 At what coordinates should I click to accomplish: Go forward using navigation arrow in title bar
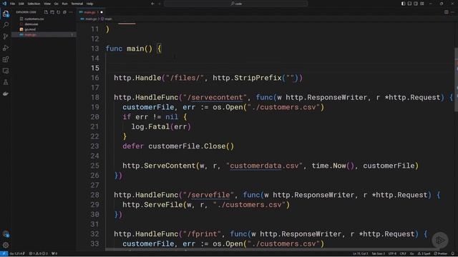pos(160,4)
